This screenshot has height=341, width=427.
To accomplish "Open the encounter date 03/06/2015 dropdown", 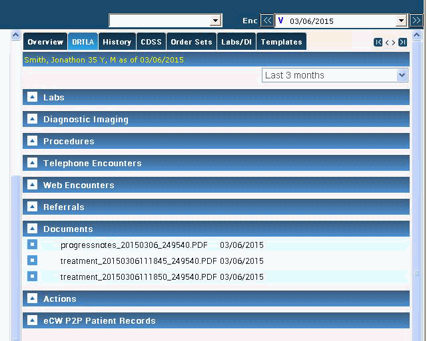I will tap(400, 21).
